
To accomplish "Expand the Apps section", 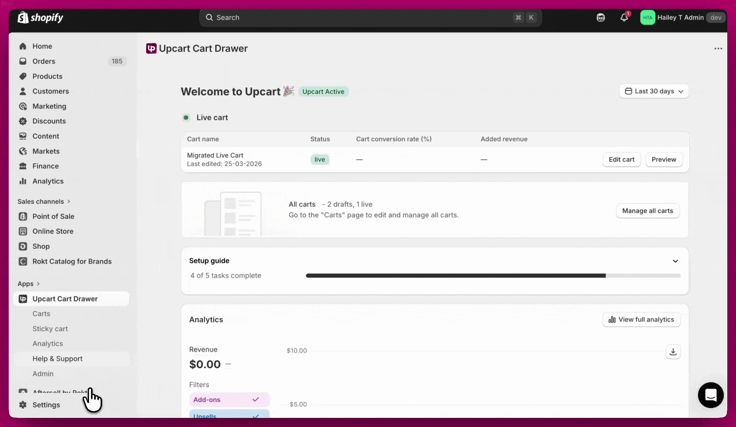I will click(28, 284).
